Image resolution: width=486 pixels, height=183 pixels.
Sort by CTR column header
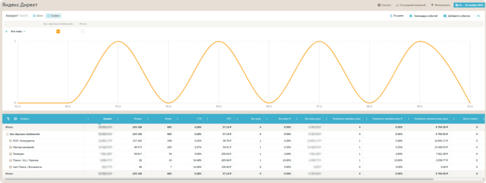click(199, 119)
